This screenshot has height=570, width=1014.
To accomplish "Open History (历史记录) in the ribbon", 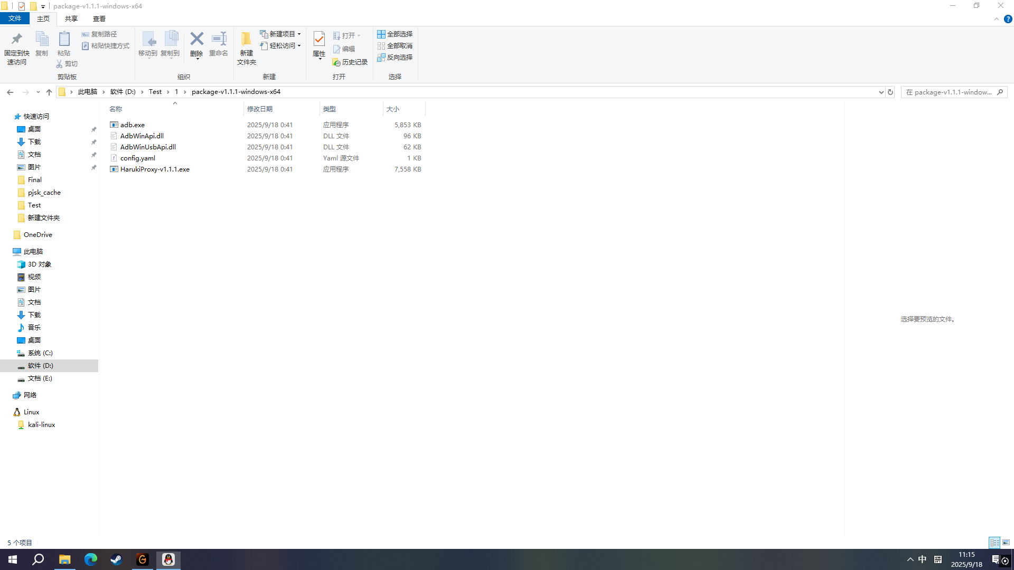I will coord(350,62).
